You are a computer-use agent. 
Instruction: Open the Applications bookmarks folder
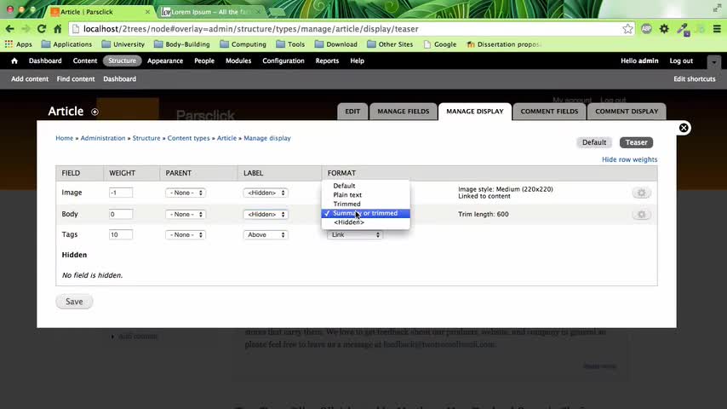66,44
